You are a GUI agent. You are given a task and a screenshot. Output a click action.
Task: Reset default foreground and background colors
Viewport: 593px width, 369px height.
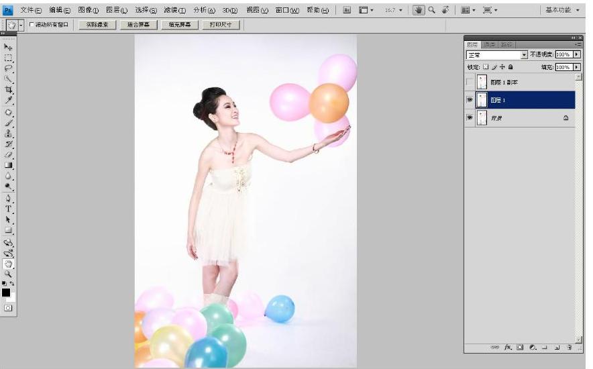pyautogui.click(x=4, y=283)
